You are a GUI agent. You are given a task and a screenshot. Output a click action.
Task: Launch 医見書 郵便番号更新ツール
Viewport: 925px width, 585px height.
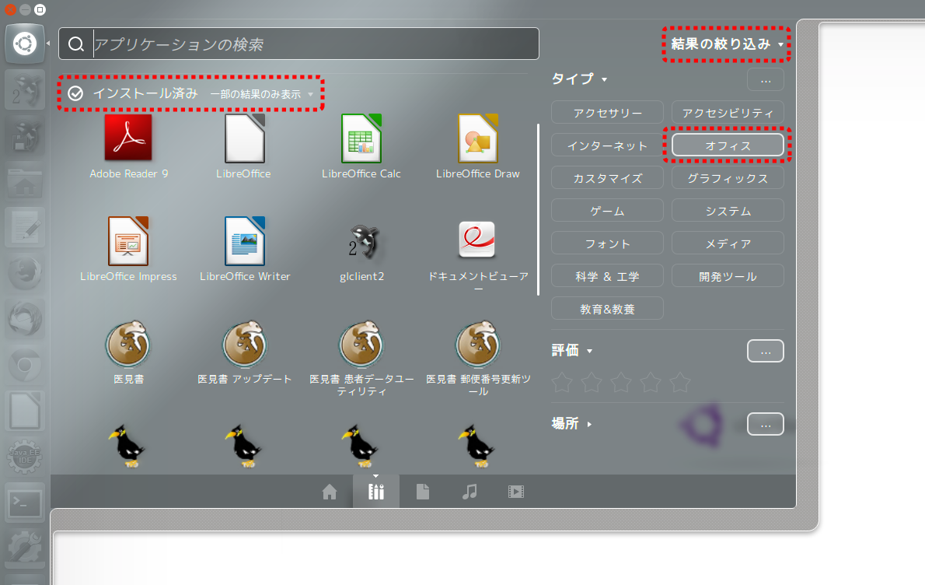[x=478, y=359]
